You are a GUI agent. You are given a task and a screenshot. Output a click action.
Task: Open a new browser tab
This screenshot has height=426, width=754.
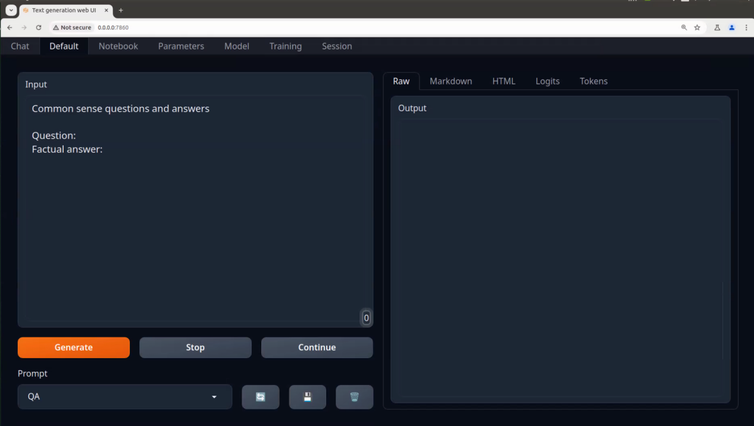click(121, 10)
